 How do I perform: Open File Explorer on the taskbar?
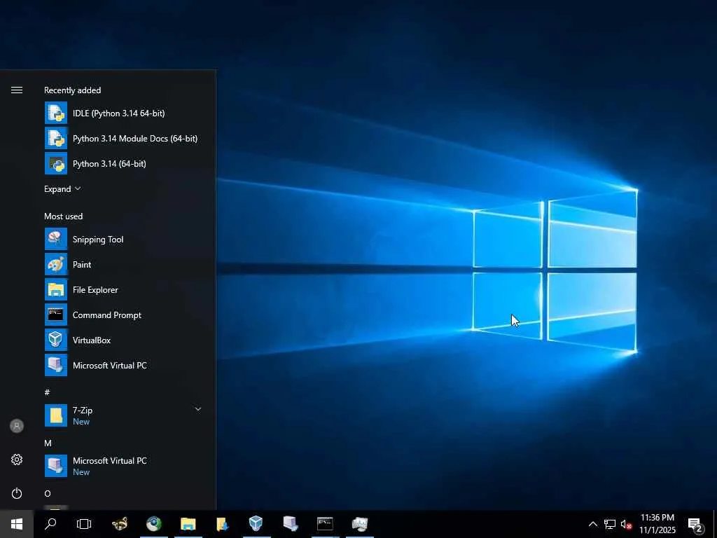pyautogui.click(x=188, y=524)
